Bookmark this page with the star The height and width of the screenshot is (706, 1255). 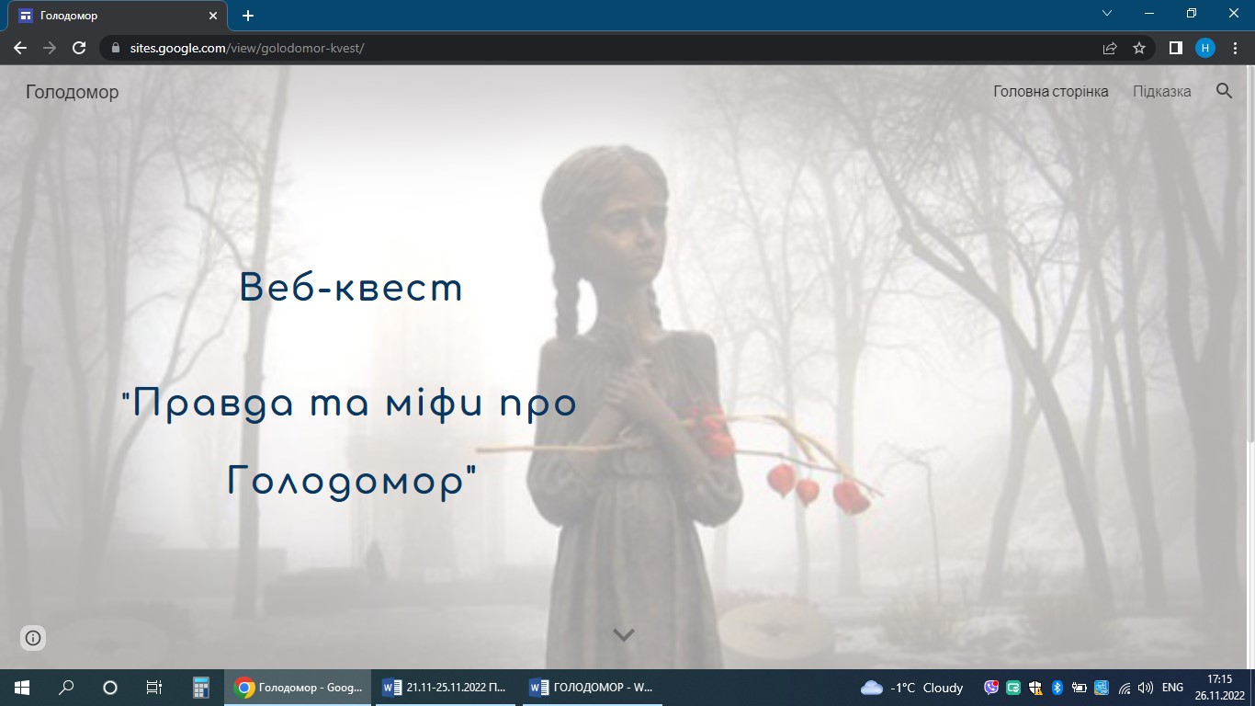[1139, 48]
